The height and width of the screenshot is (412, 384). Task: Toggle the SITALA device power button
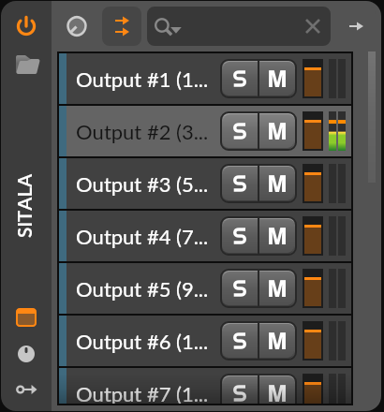(26, 26)
